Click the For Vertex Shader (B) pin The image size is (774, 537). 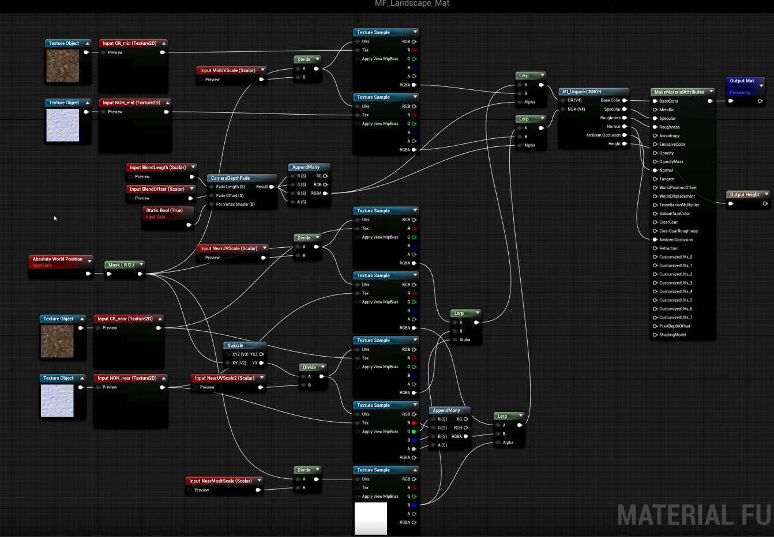click(212, 204)
